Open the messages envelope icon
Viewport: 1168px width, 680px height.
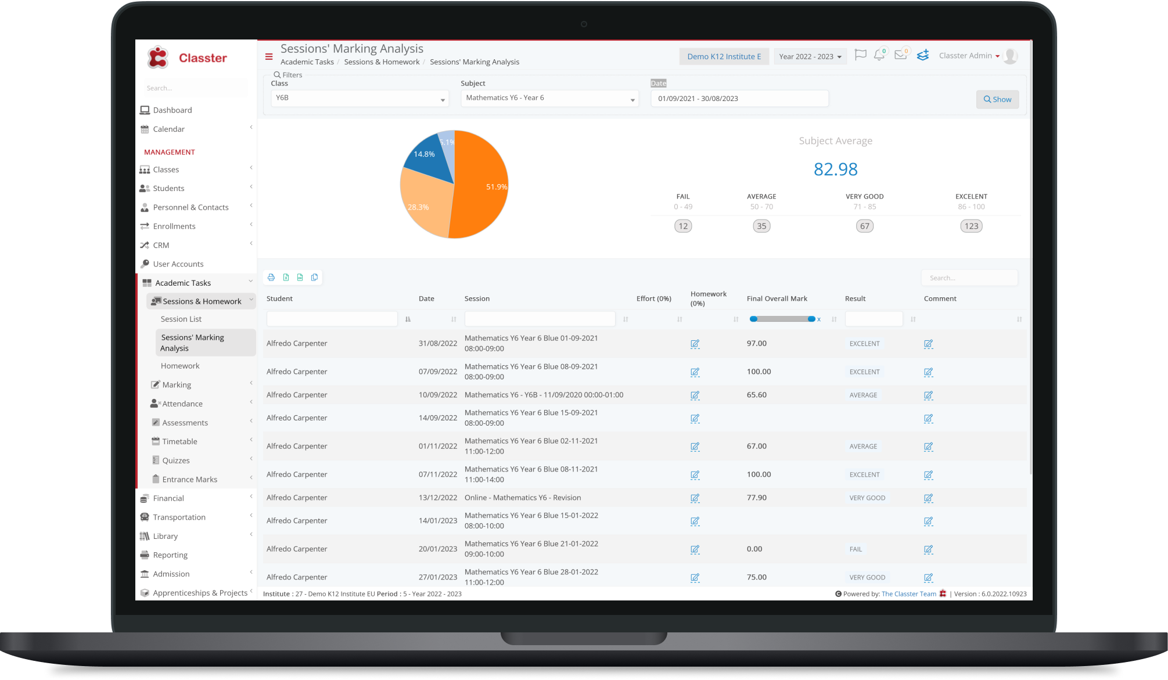coord(900,55)
